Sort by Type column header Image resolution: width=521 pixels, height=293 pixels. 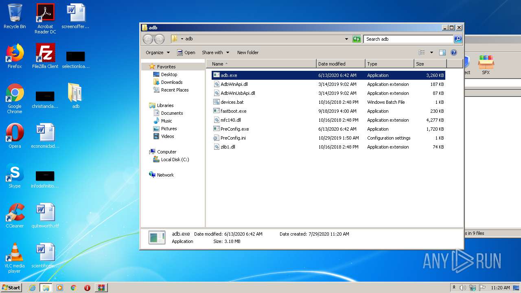point(390,64)
